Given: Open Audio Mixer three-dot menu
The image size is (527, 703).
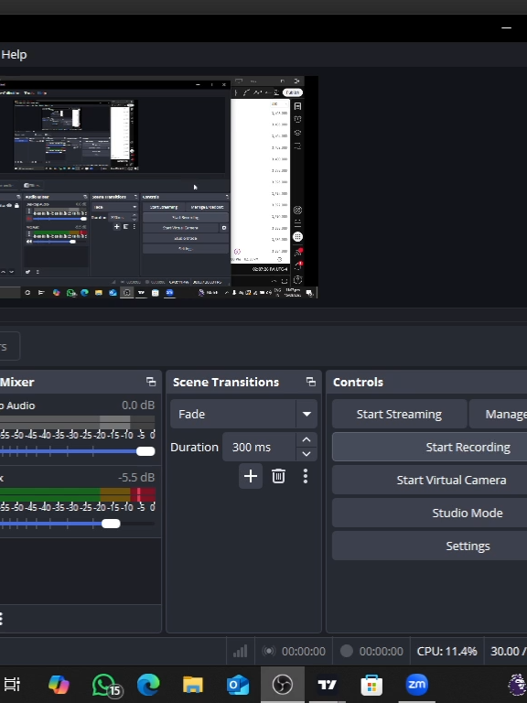Looking at the screenshot, I should tap(2, 619).
